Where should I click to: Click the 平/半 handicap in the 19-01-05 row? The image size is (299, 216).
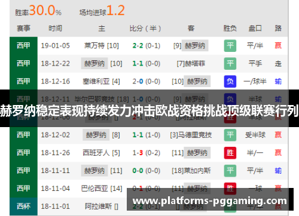[255, 46]
